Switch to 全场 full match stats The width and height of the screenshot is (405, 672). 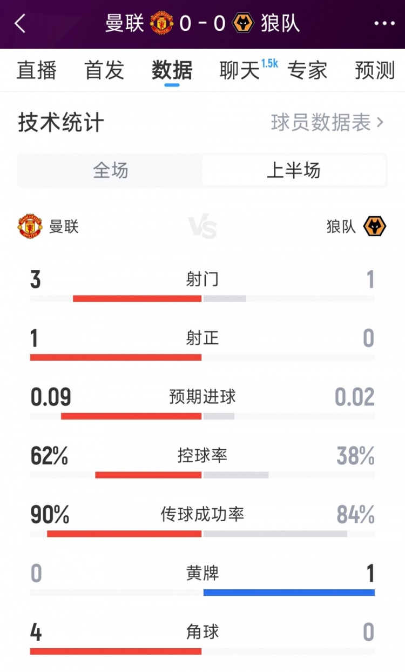point(111,171)
